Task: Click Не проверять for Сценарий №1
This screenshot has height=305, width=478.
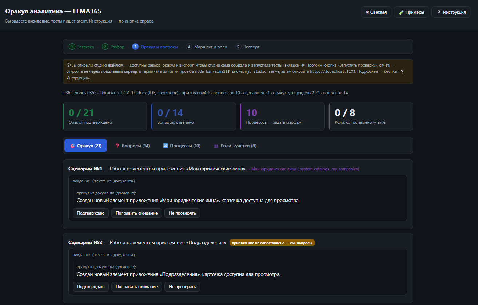Action: [182, 213]
